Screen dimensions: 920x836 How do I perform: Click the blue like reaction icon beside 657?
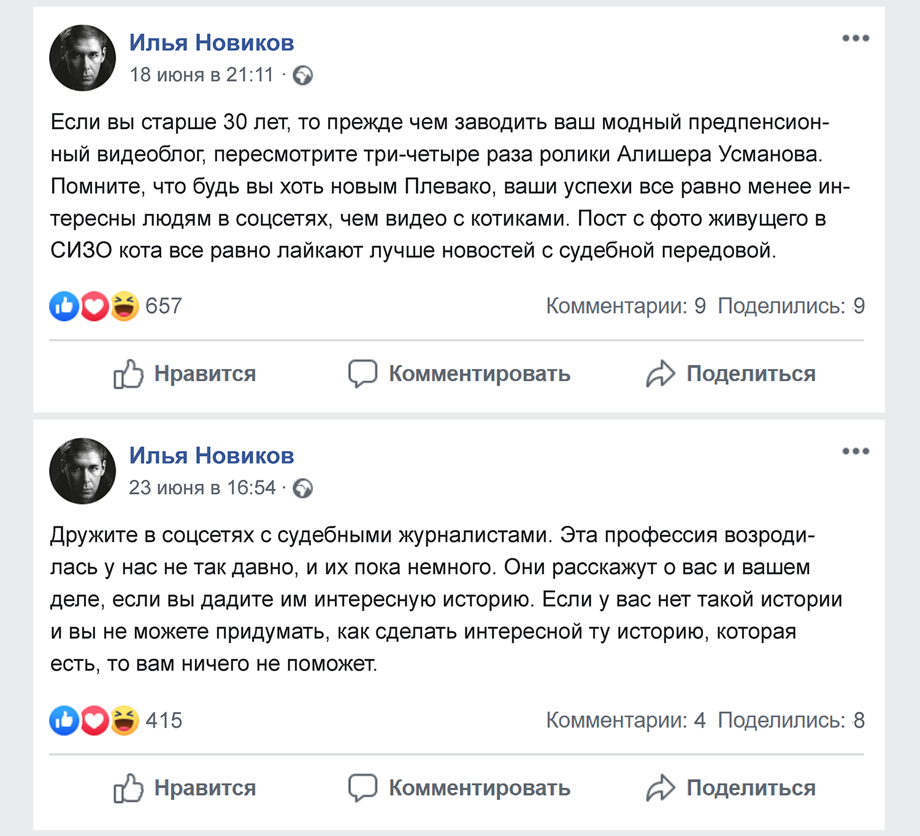(x=64, y=306)
